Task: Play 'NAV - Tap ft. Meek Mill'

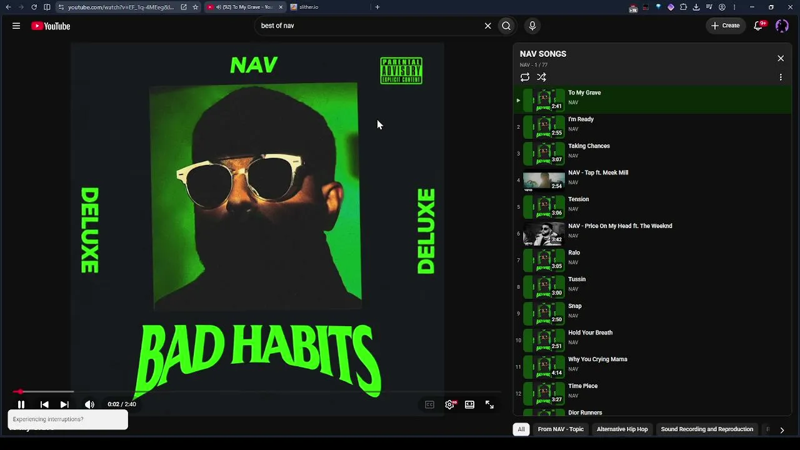Action: point(652,181)
